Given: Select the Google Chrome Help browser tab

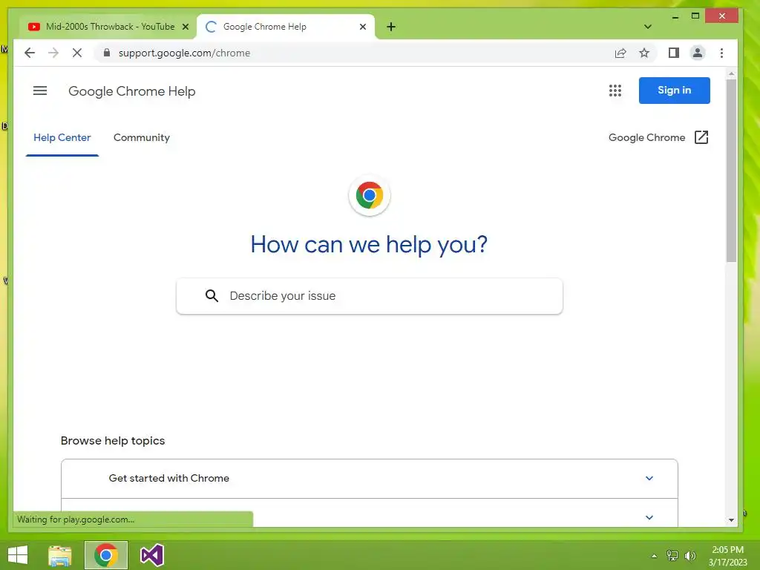Looking at the screenshot, I should point(285,27).
